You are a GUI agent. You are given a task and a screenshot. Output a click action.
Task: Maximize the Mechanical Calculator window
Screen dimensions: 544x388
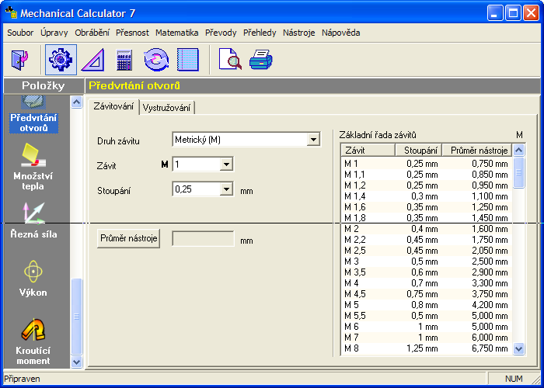click(x=513, y=13)
